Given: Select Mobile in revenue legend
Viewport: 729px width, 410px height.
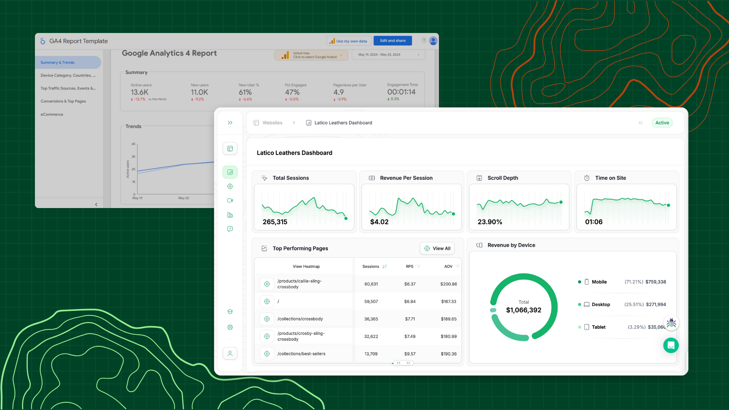Looking at the screenshot, I should tap(622, 282).
